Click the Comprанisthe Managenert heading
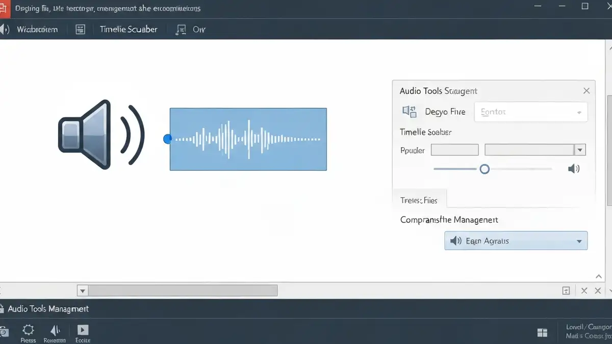Viewport: 612px width, 344px height. (x=449, y=220)
